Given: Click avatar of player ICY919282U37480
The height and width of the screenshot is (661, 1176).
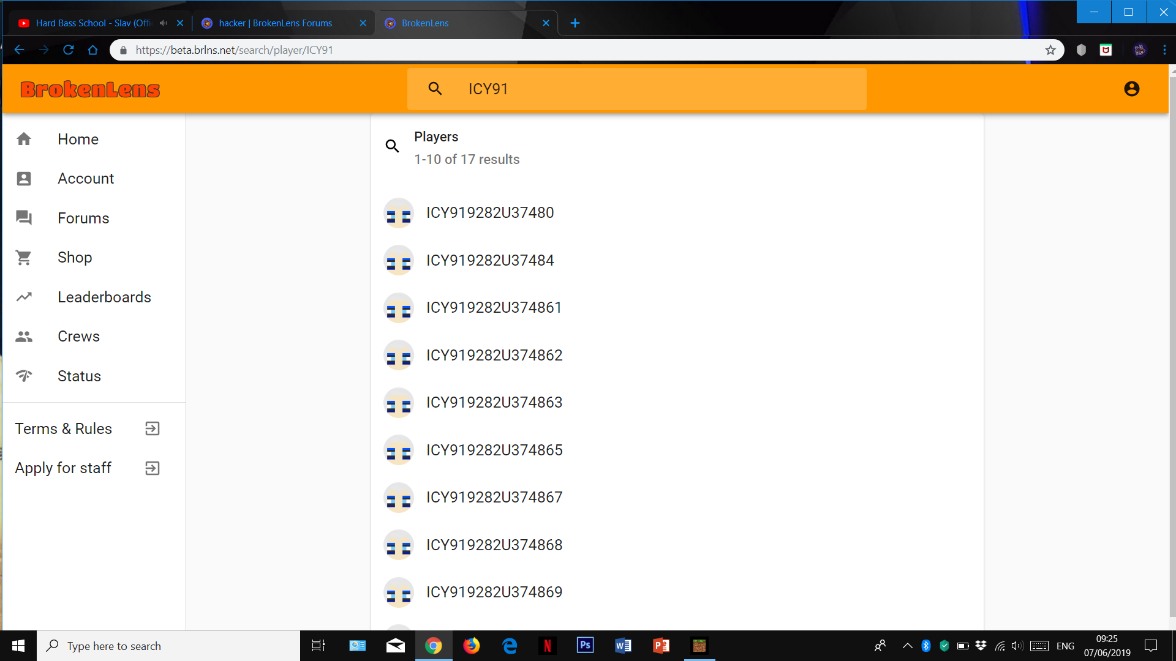Looking at the screenshot, I should tap(399, 213).
